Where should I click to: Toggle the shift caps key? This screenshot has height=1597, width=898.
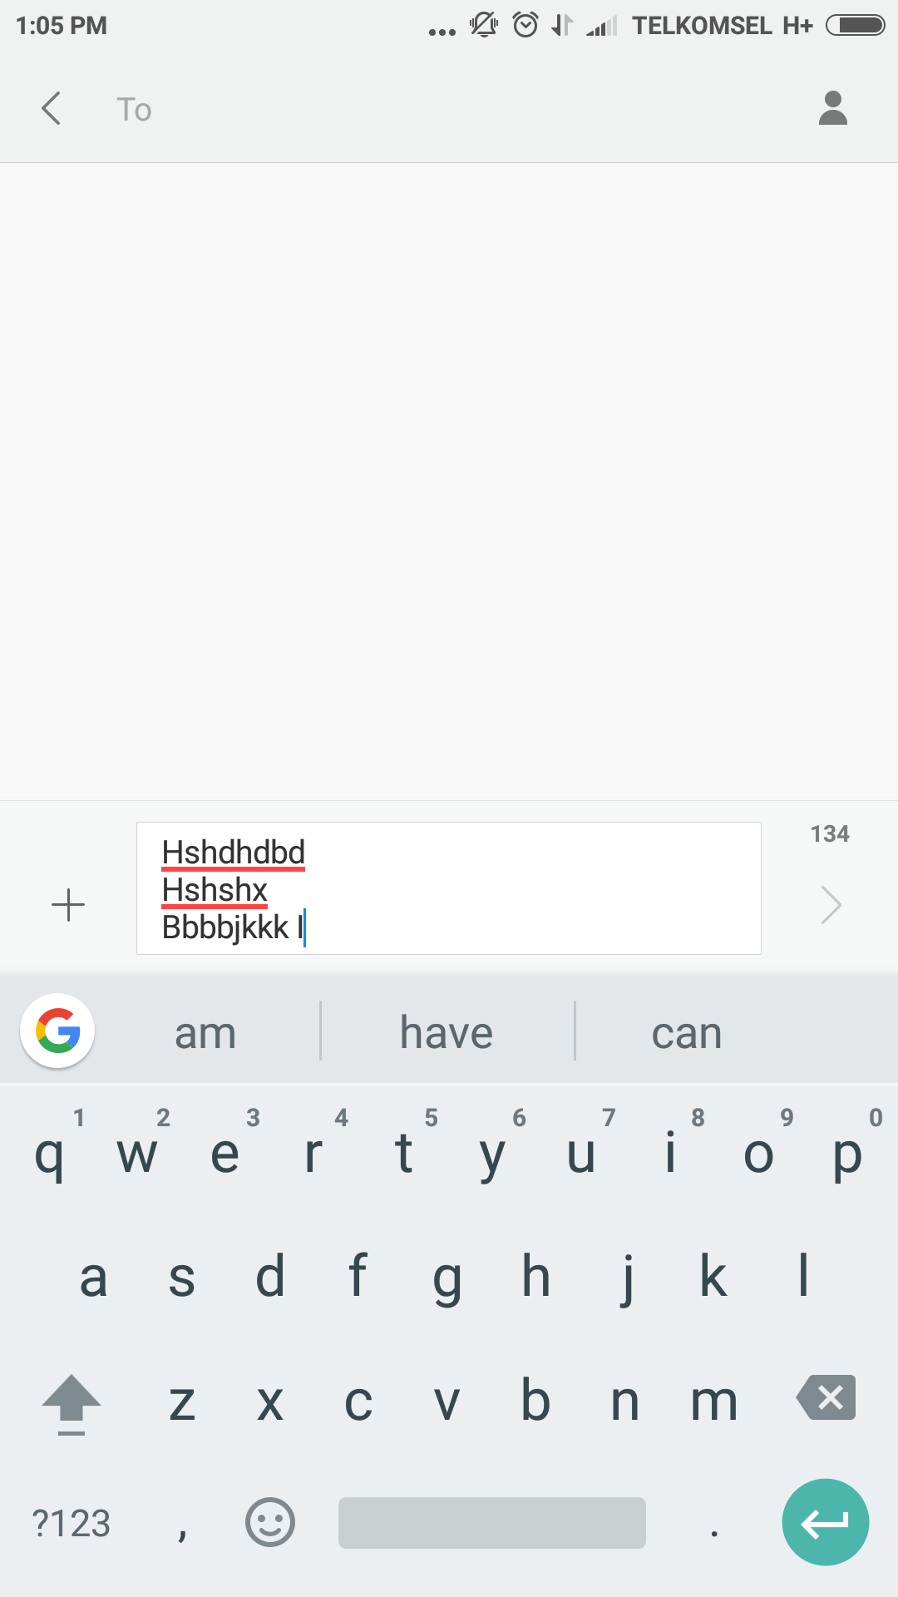pos(72,1402)
